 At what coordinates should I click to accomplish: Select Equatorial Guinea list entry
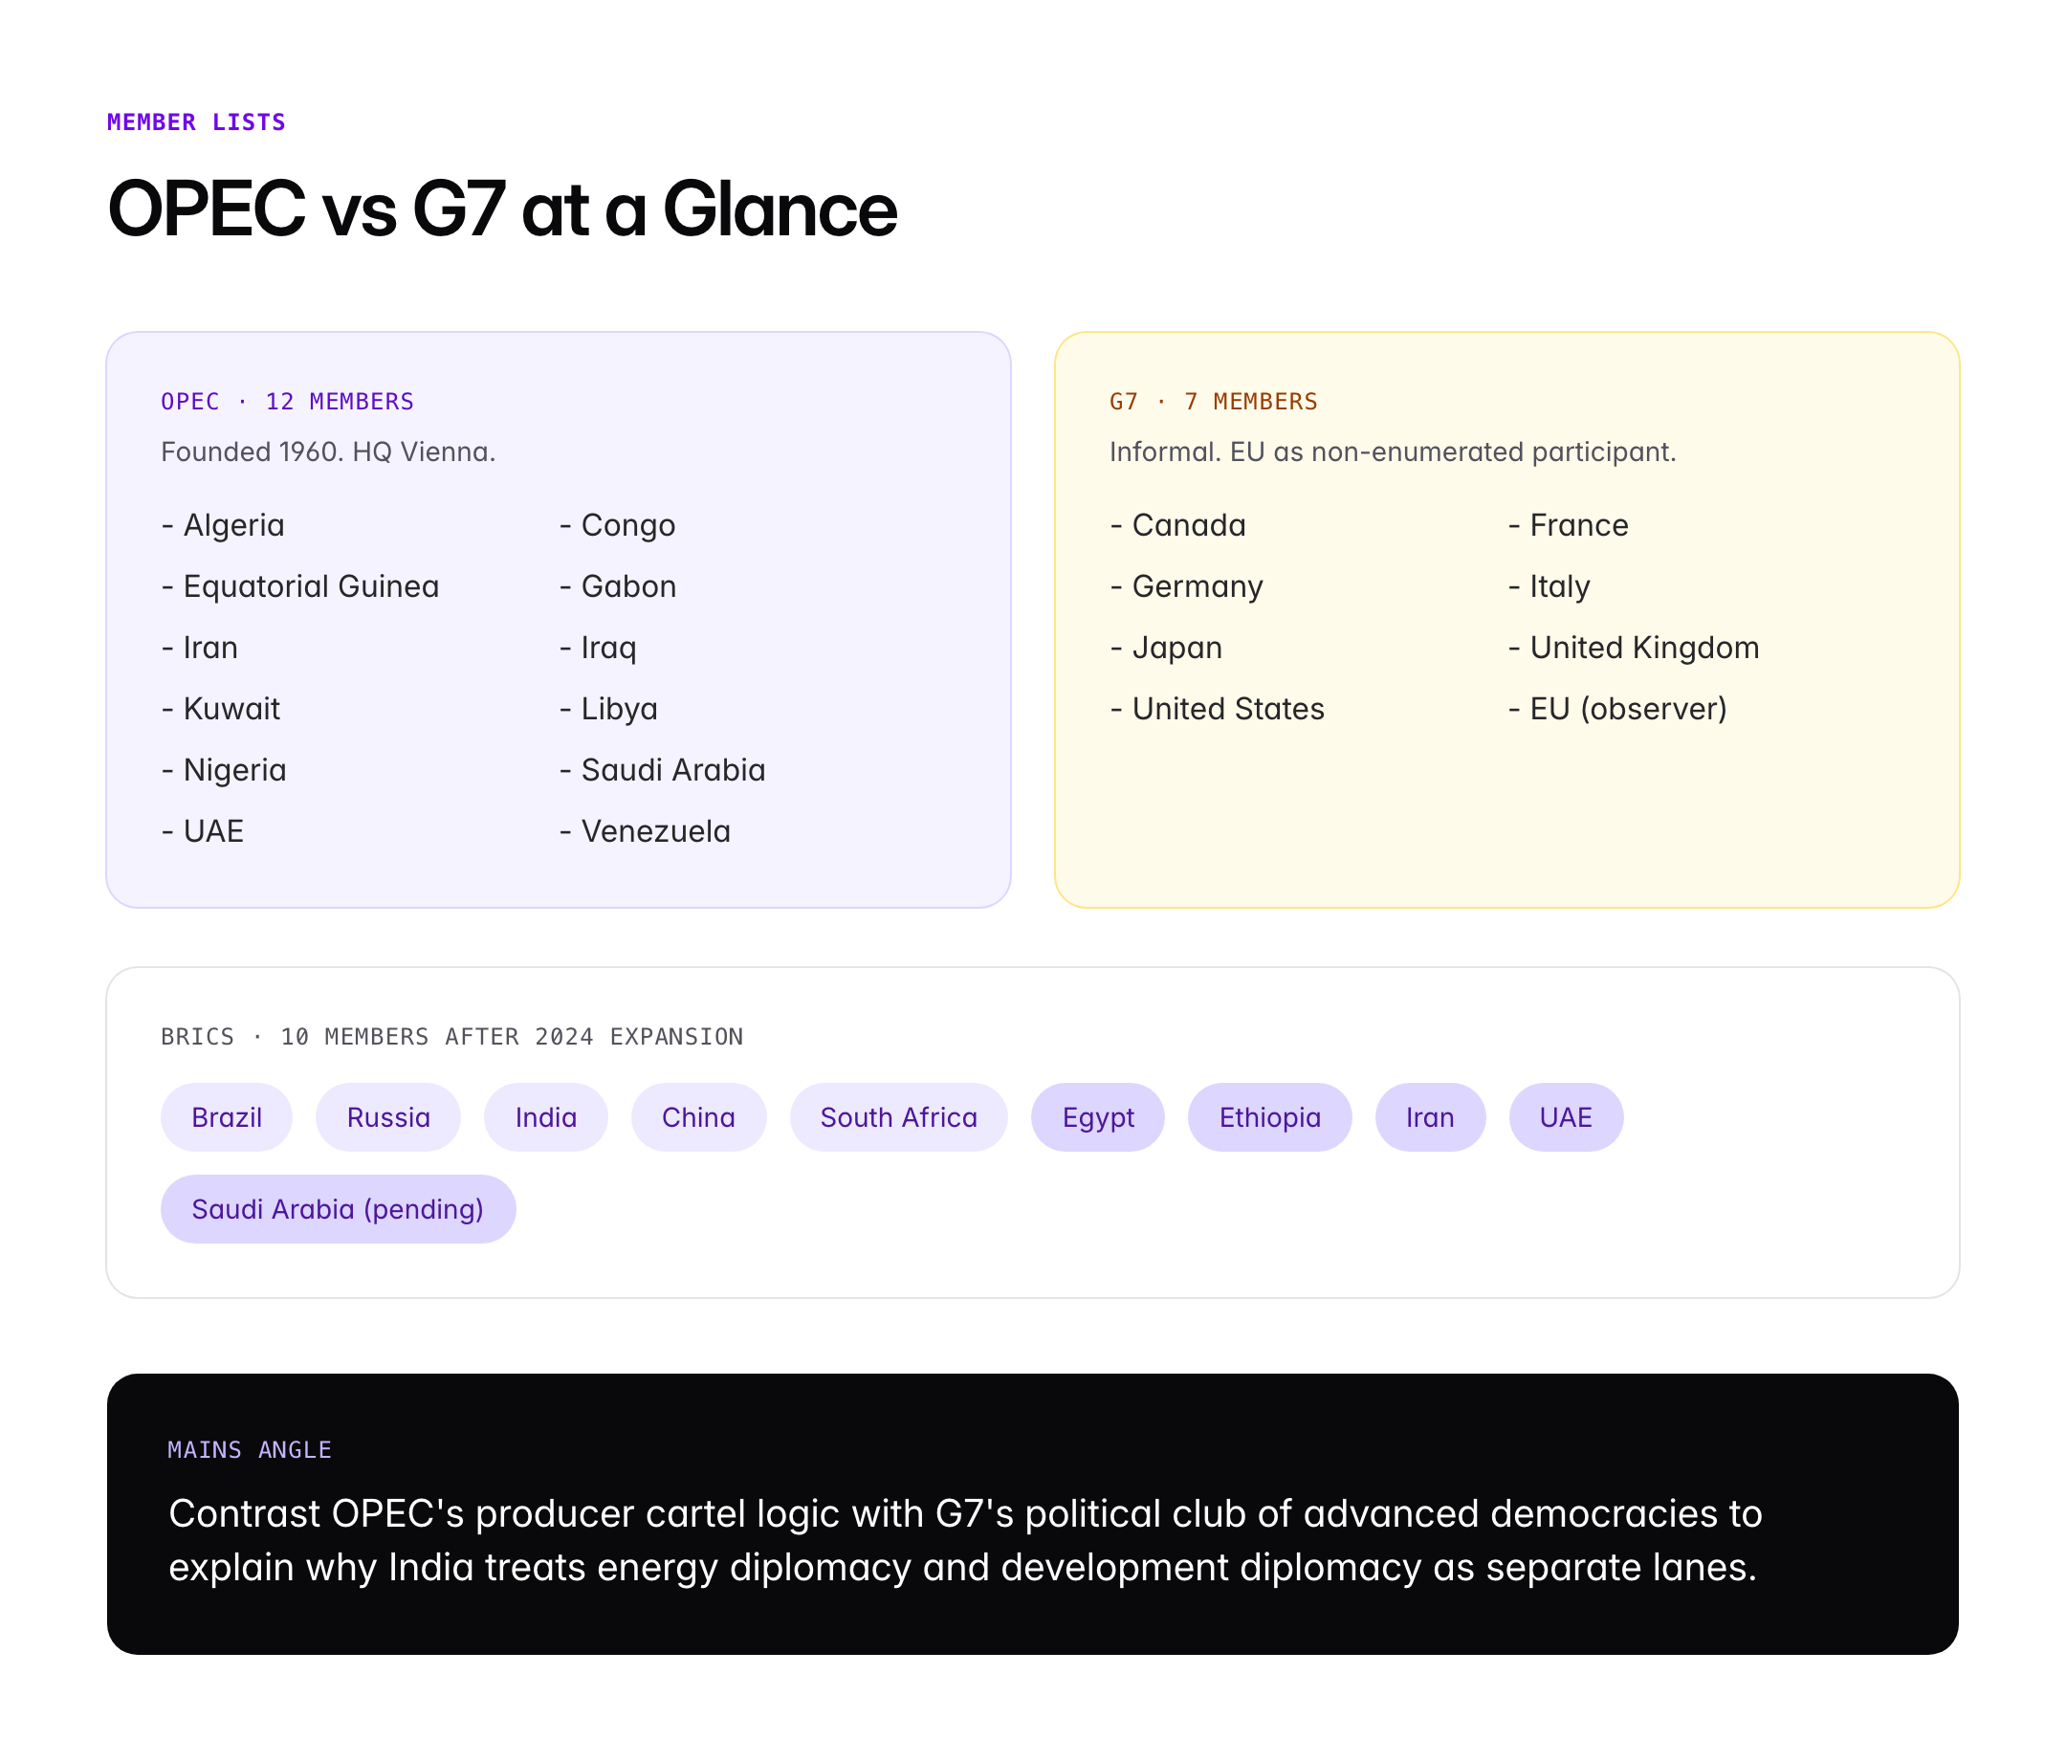310,586
